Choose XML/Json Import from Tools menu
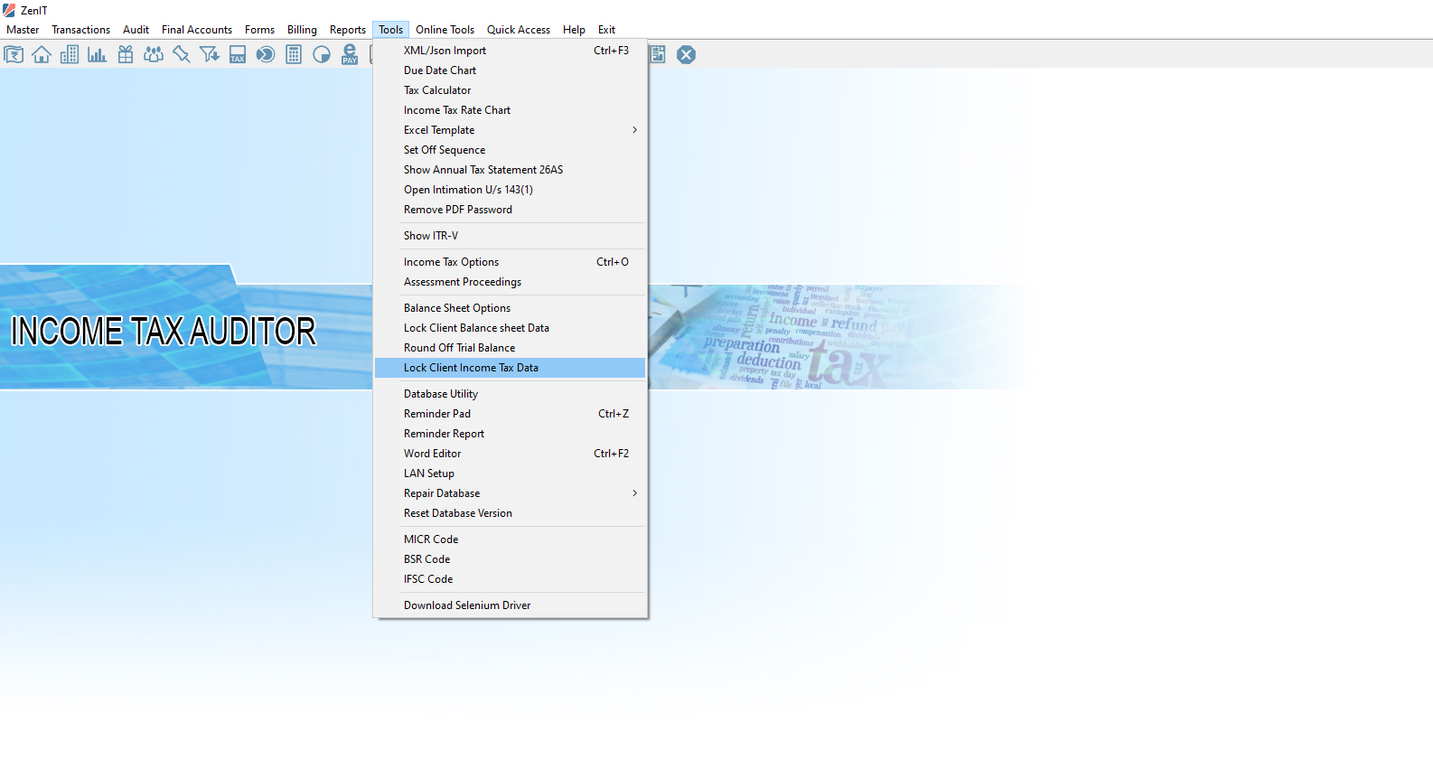1433x769 pixels. pos(510,51)
